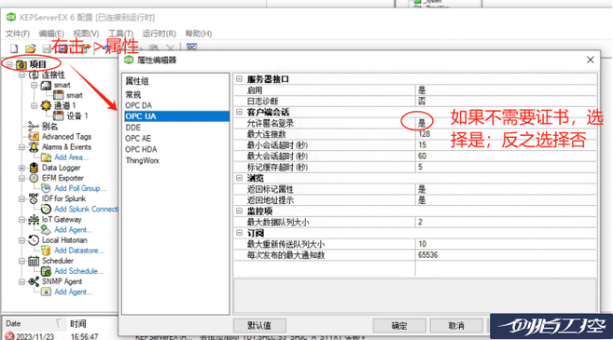
Task: Click the 默认值 button
Action: [259, 325]
